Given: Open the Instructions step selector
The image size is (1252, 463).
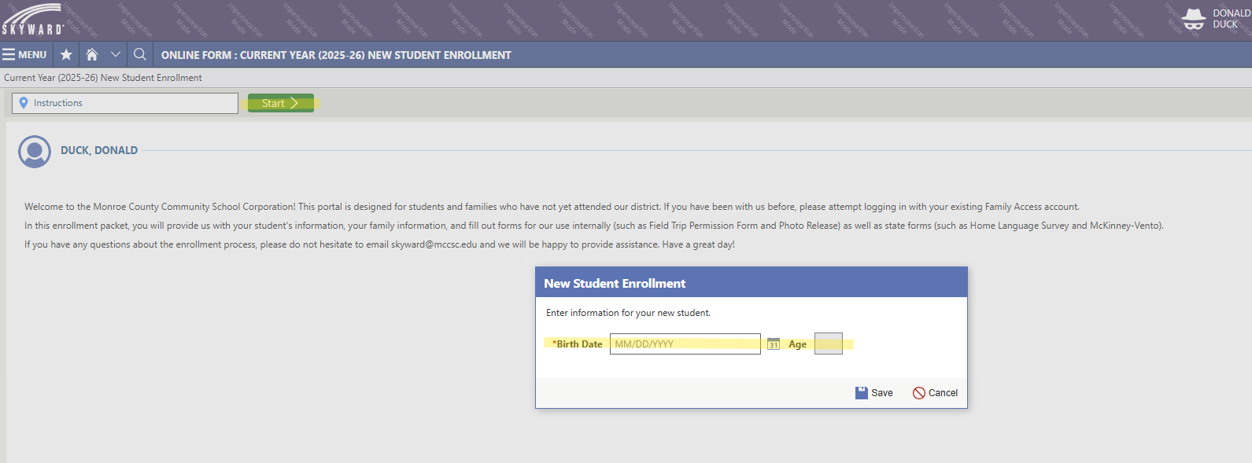Looking at the screenshot, I should coord(126,103).
